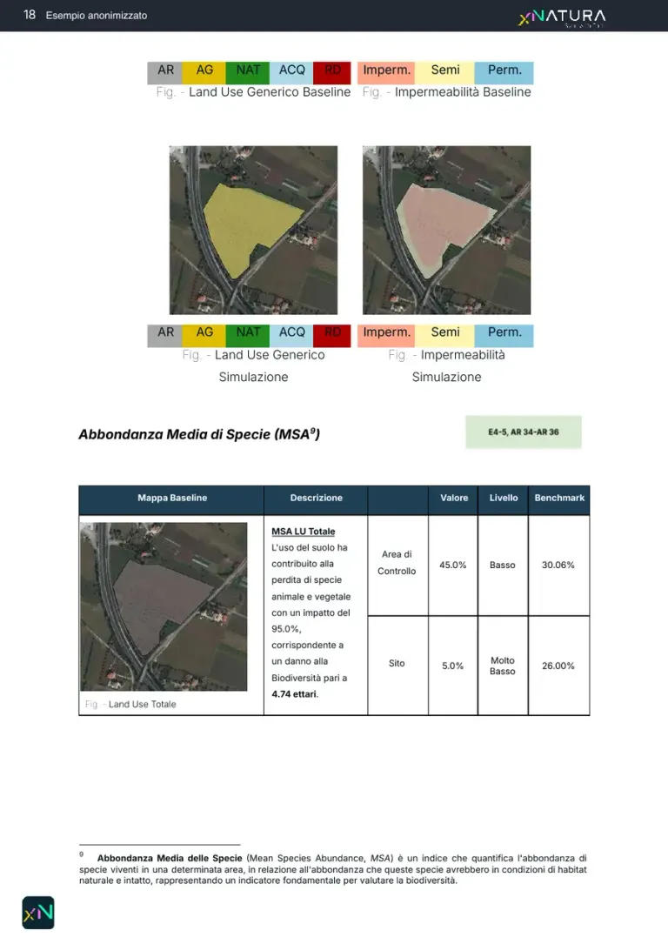Image resolution: width=668 pixels, height=944 pixels.
Task: Click the italic 'MSA' abbreviation in the footnote
Action: (380, 858)
